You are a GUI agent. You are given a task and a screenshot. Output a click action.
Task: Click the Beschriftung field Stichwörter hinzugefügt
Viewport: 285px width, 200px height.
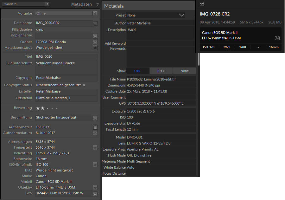point(64,118)
